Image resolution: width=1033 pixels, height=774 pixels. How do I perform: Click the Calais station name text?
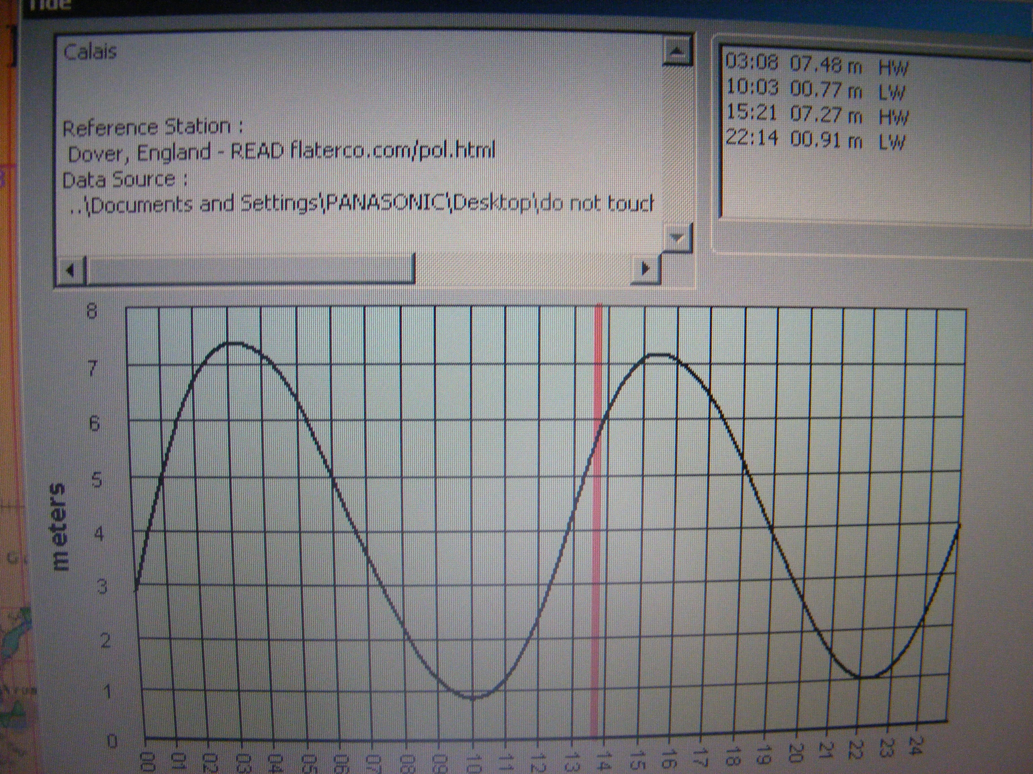click(x=90, y=52)
